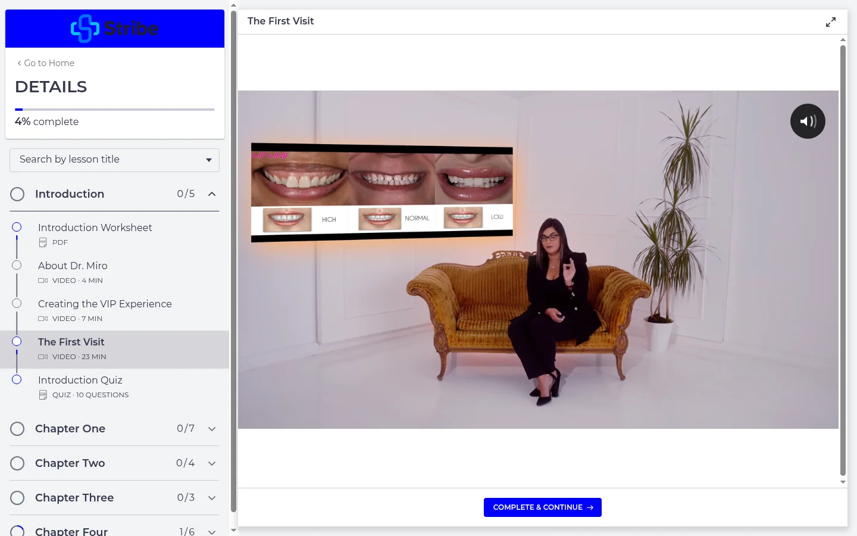Viewport: 857px width, 536px height.
Task: Expand the Chapter Three chevron
Action: click(x=212, y=498)
